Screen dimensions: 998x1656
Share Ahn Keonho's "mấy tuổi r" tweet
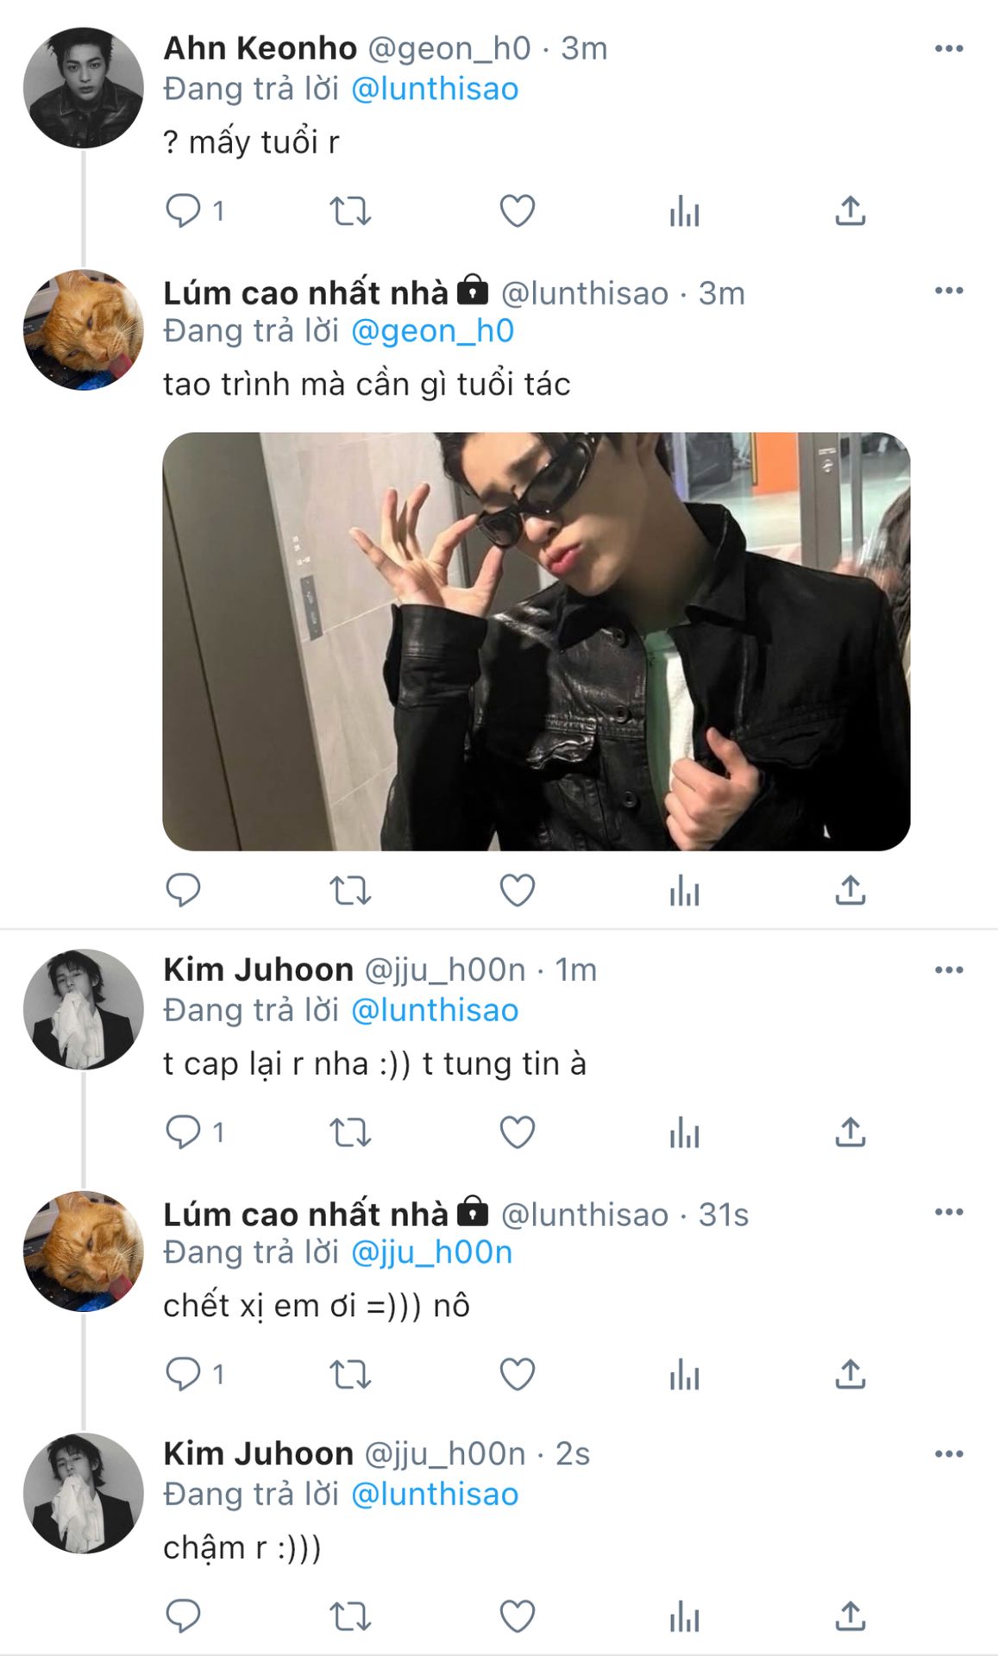click(x=850, y=211)
